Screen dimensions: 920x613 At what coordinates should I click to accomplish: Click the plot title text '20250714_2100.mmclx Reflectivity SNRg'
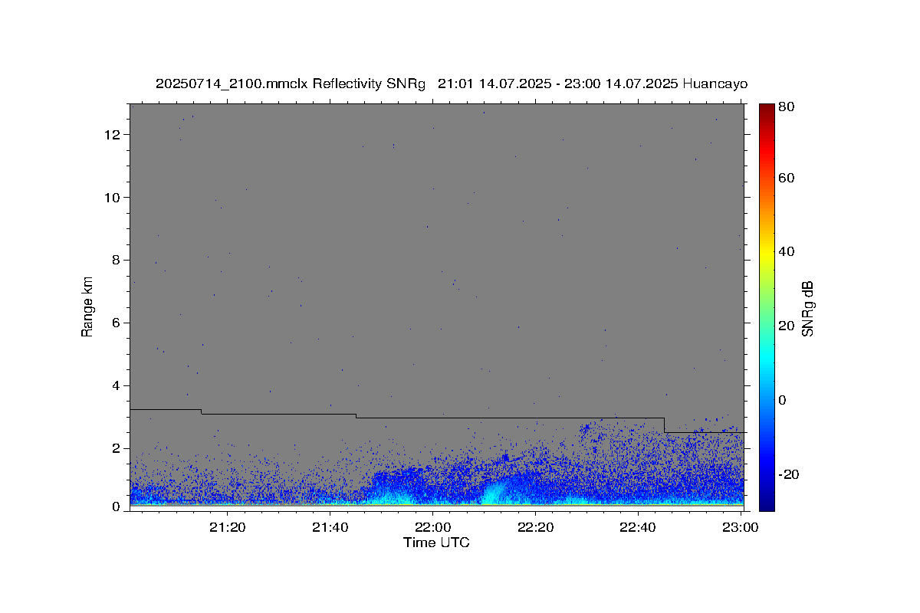pyautogui.click(x=290, y=84)
